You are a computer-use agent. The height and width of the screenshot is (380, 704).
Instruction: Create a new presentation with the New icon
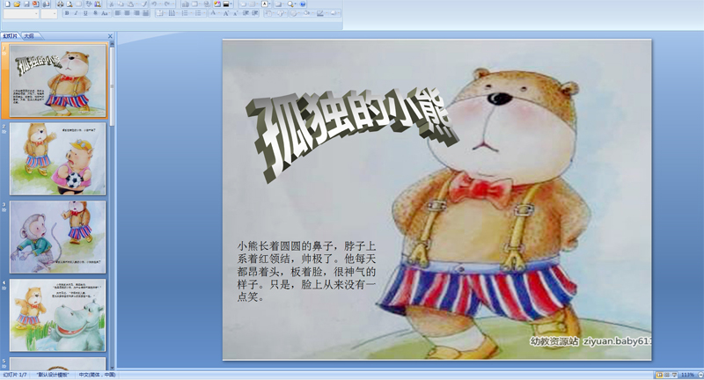[8, 4]
